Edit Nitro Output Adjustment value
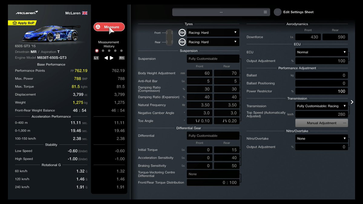363x204 pixels. pyautogui.click(x=322, y=147)
